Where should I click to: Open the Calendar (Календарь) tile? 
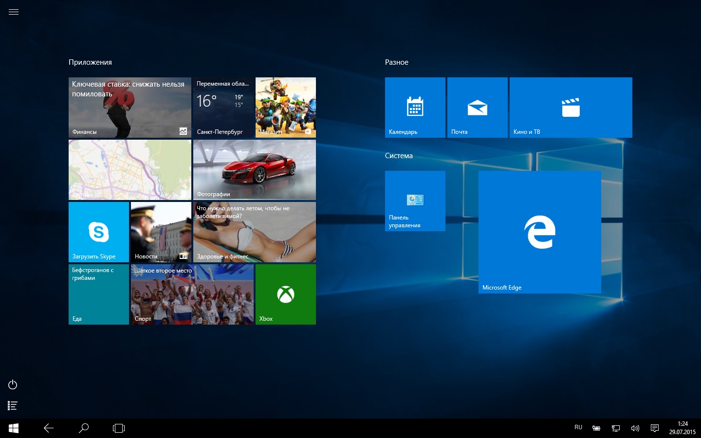click(x=415, y=108)
